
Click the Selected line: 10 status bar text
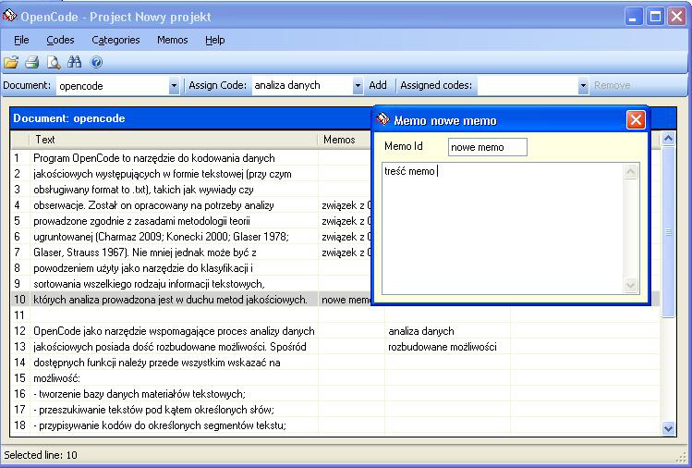pos(41,455)
